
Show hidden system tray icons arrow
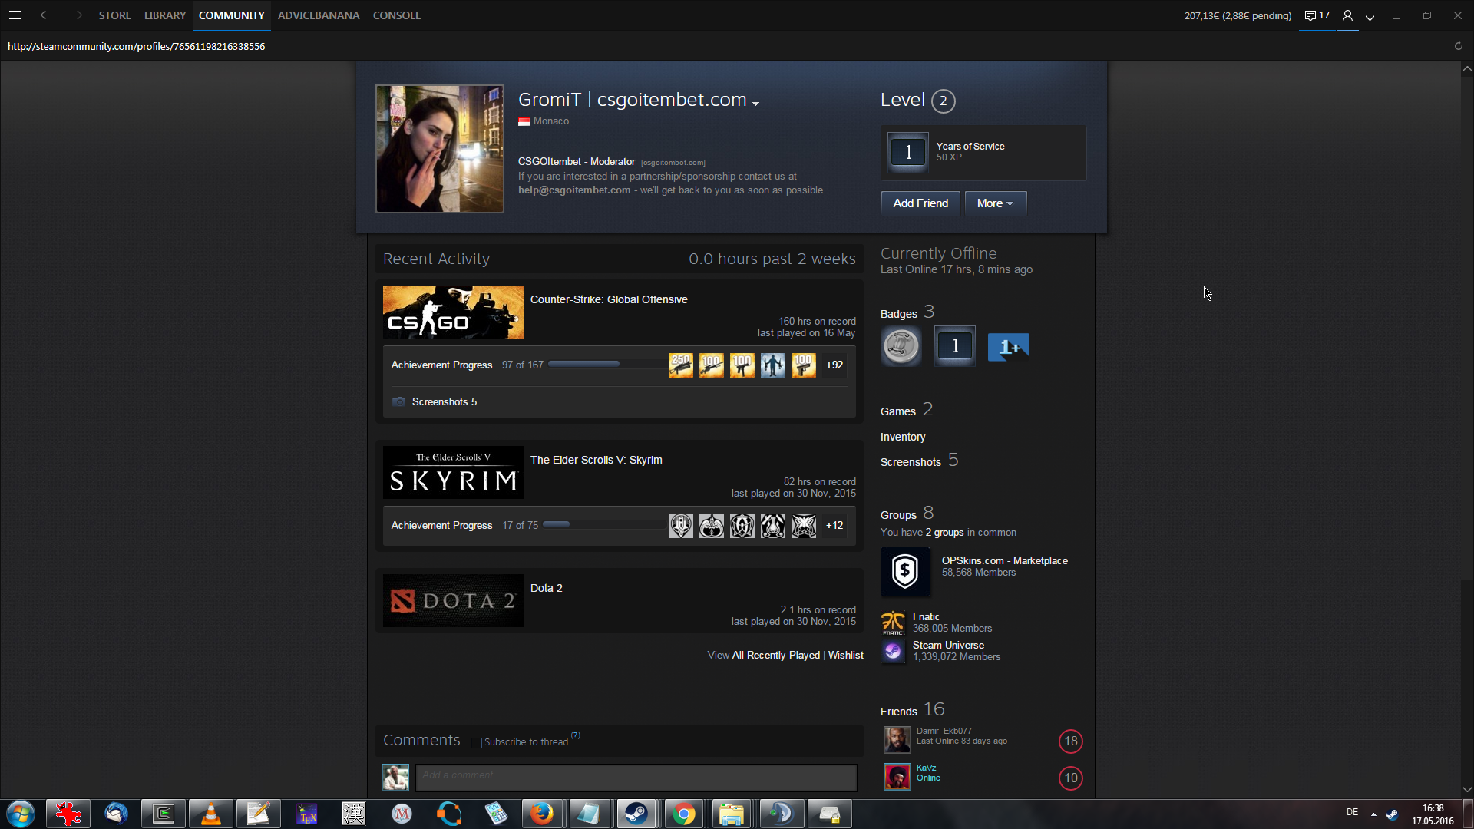(1373, 814)
